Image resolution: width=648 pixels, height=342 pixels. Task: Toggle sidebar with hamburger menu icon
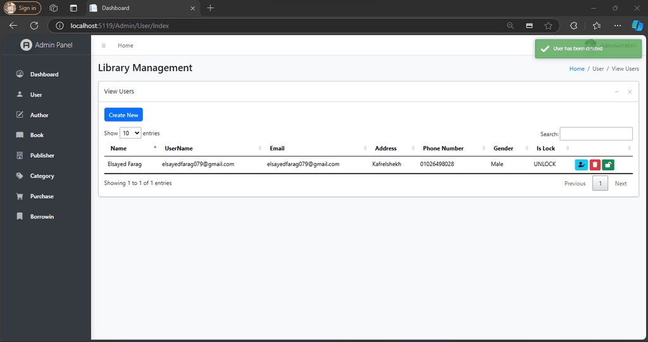[104, 46]
